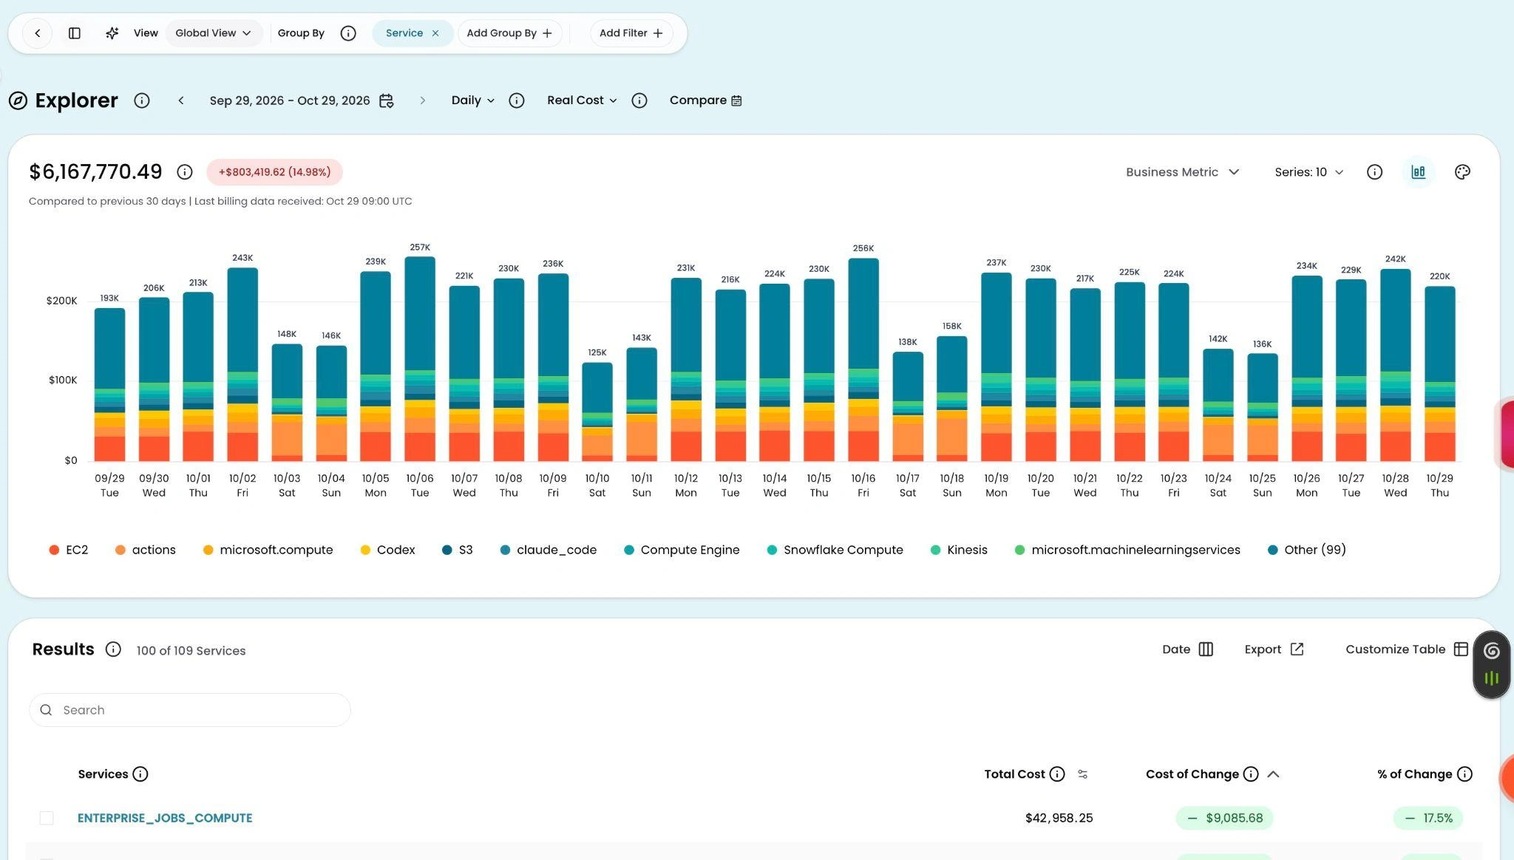Viewport: 1514px width, 860px height.
Task: Select the bar chart view icon
Action: (1418, 172)
